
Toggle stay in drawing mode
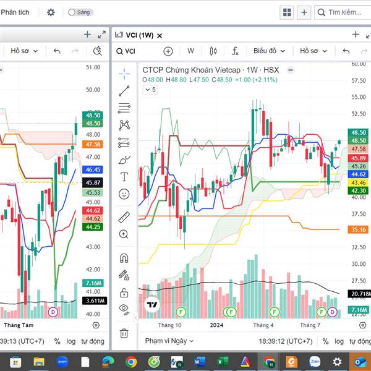124,275
